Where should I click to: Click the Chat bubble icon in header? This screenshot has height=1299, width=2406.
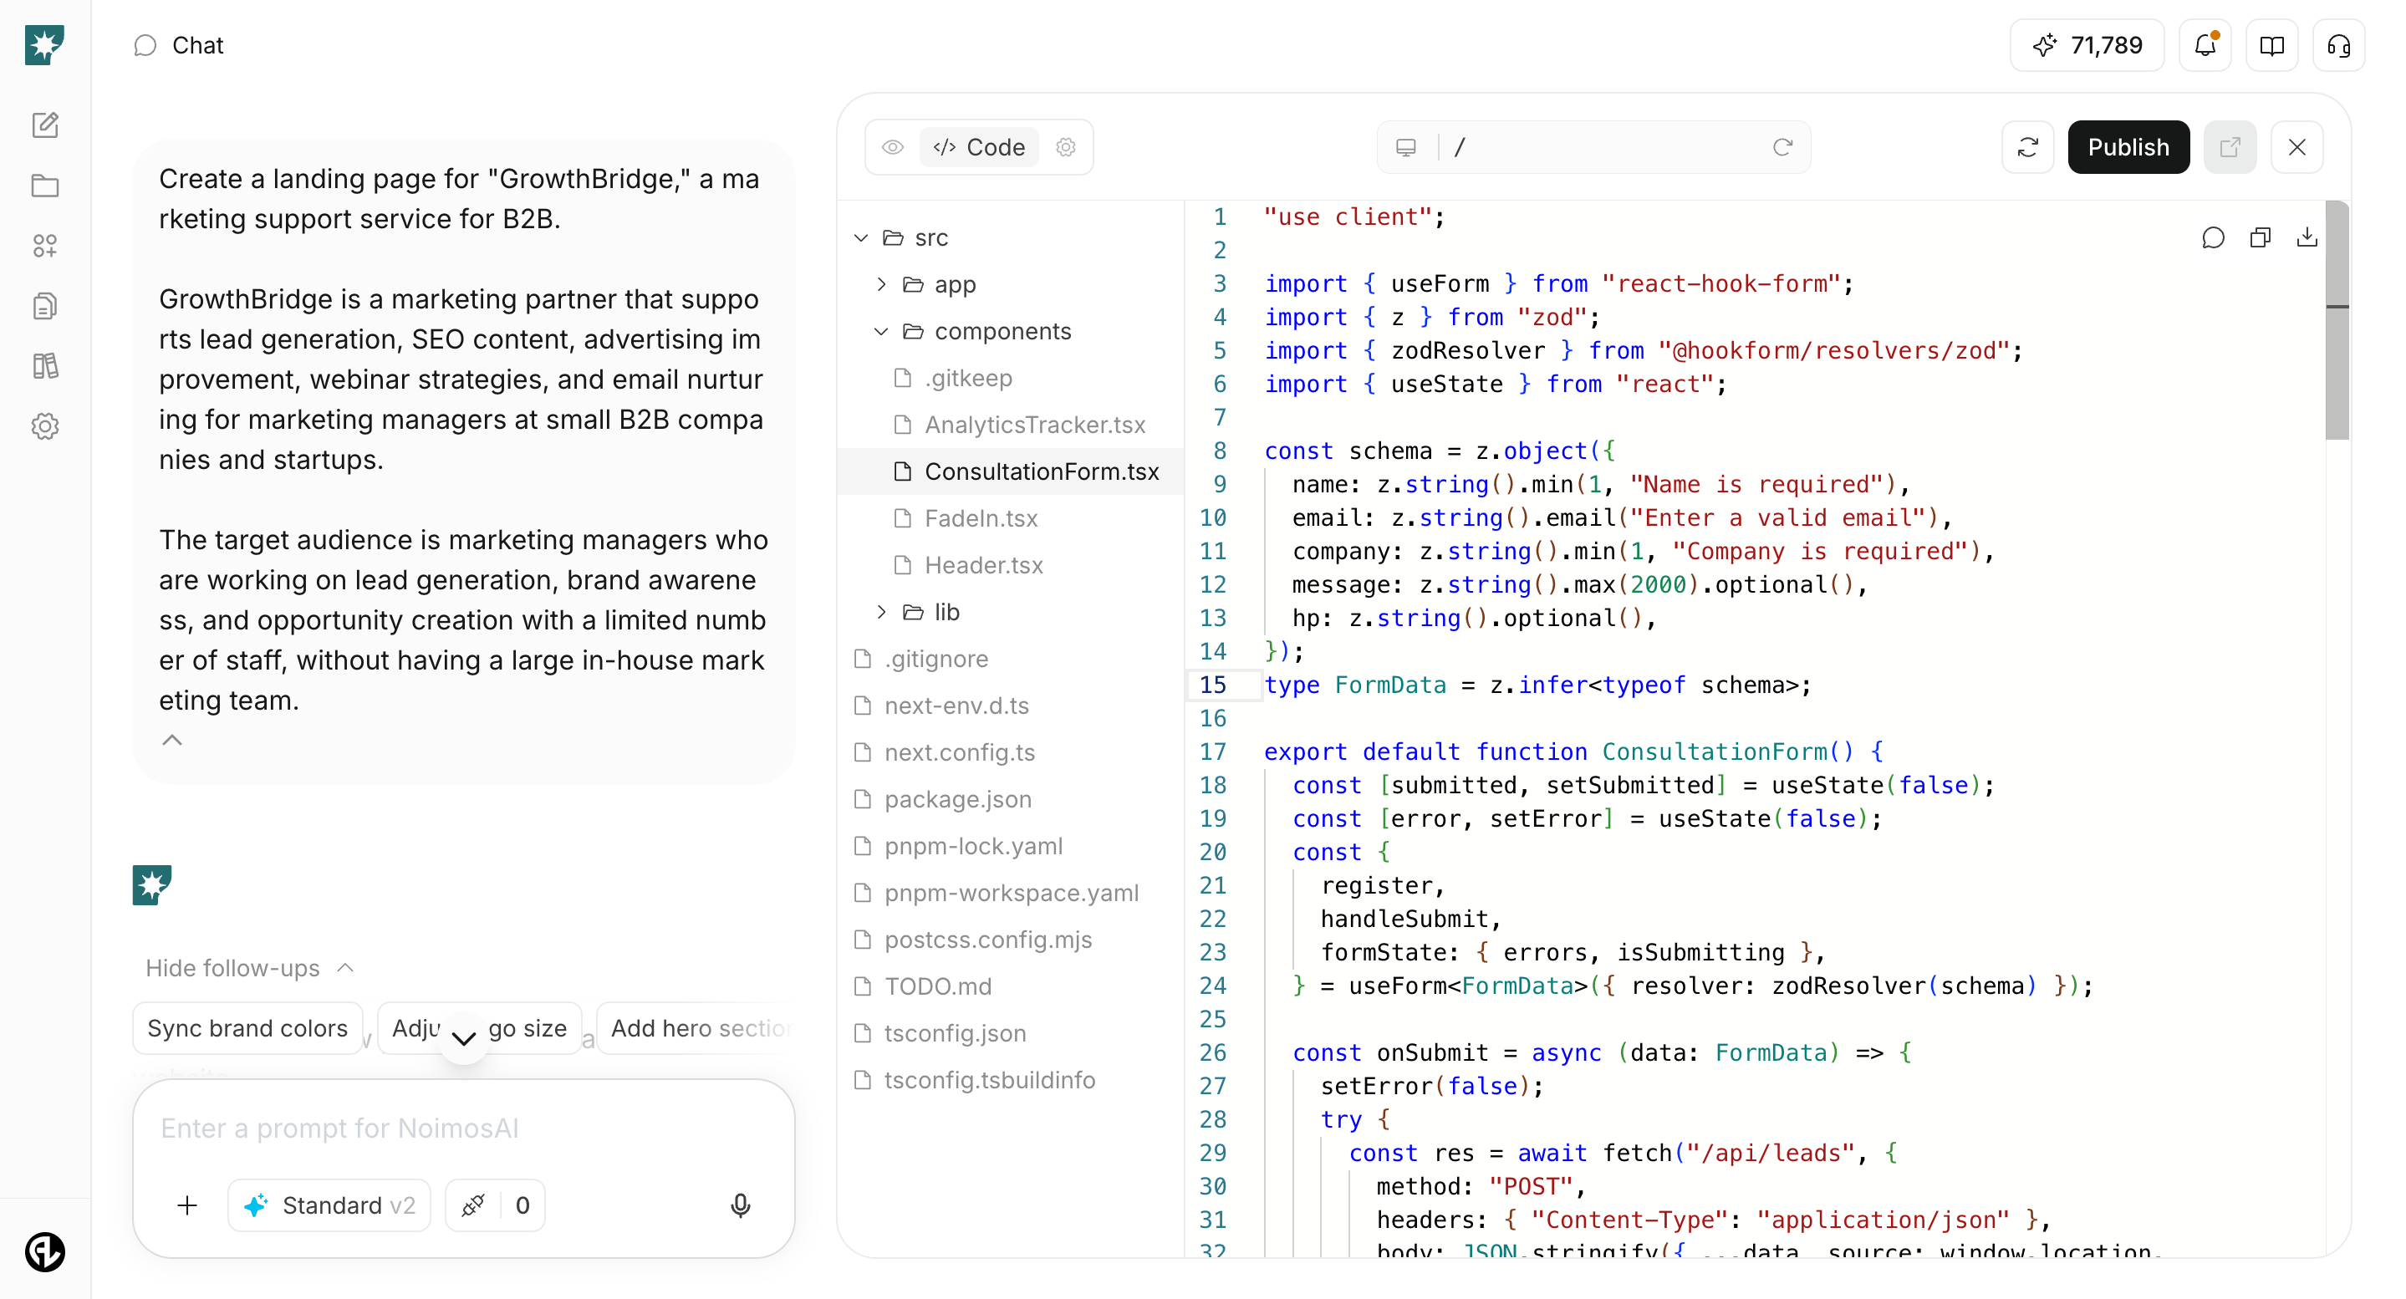[x=145, y=46]
